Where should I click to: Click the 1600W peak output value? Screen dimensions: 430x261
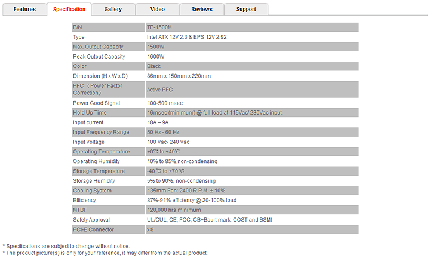(156, 56)
